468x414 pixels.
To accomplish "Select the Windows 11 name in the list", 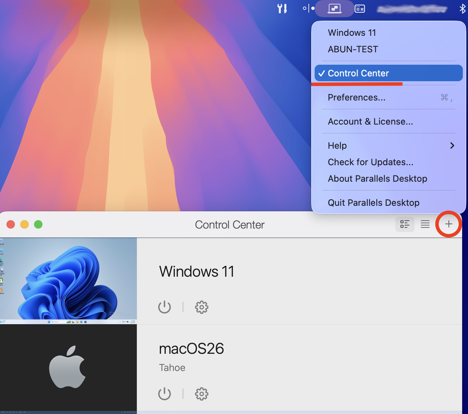I will pos(197,272).
